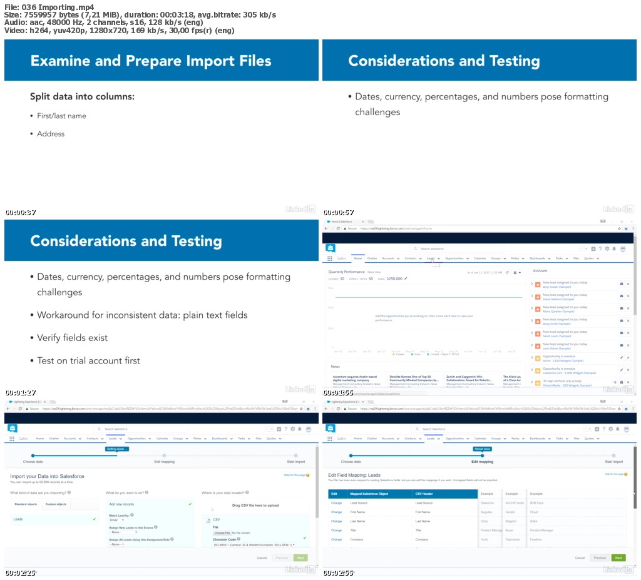Edit the $250,000 goal pencil icon

[406, 279]
